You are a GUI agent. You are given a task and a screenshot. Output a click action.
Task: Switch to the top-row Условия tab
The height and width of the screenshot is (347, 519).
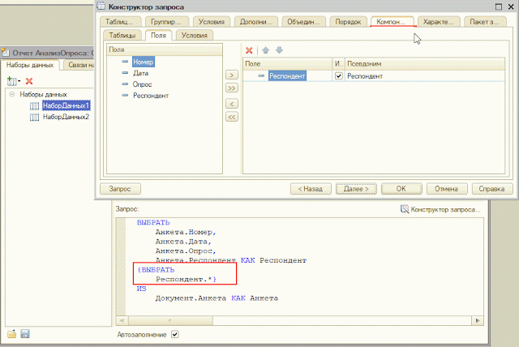(x=211, y=22)
